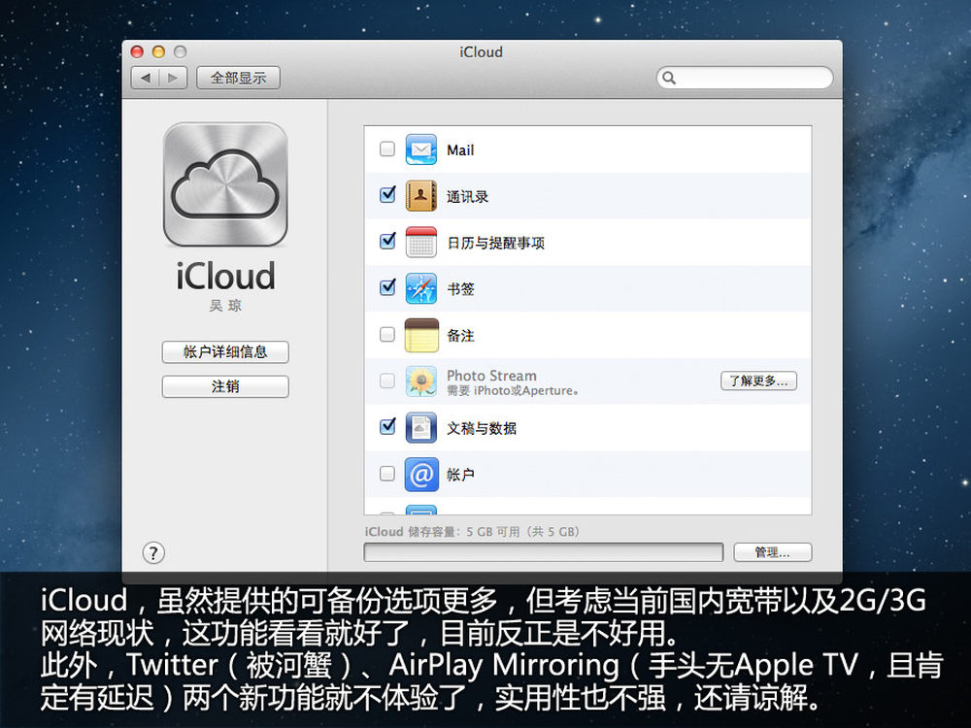The width and height of the screenshot is (971, 728).
Task: Select the 需要 iPhoto或Aperture。 note text
Action: tap(513, 390)
